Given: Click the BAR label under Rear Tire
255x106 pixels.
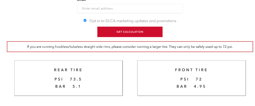Looking at the screenshot, I should 60,86.
